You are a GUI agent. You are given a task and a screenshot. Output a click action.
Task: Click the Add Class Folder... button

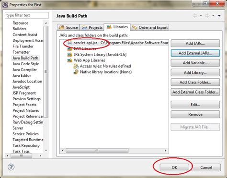pos(195,83)
